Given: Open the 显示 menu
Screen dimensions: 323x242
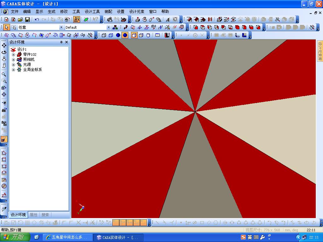Looking at the screenshot, I should 39,12.
